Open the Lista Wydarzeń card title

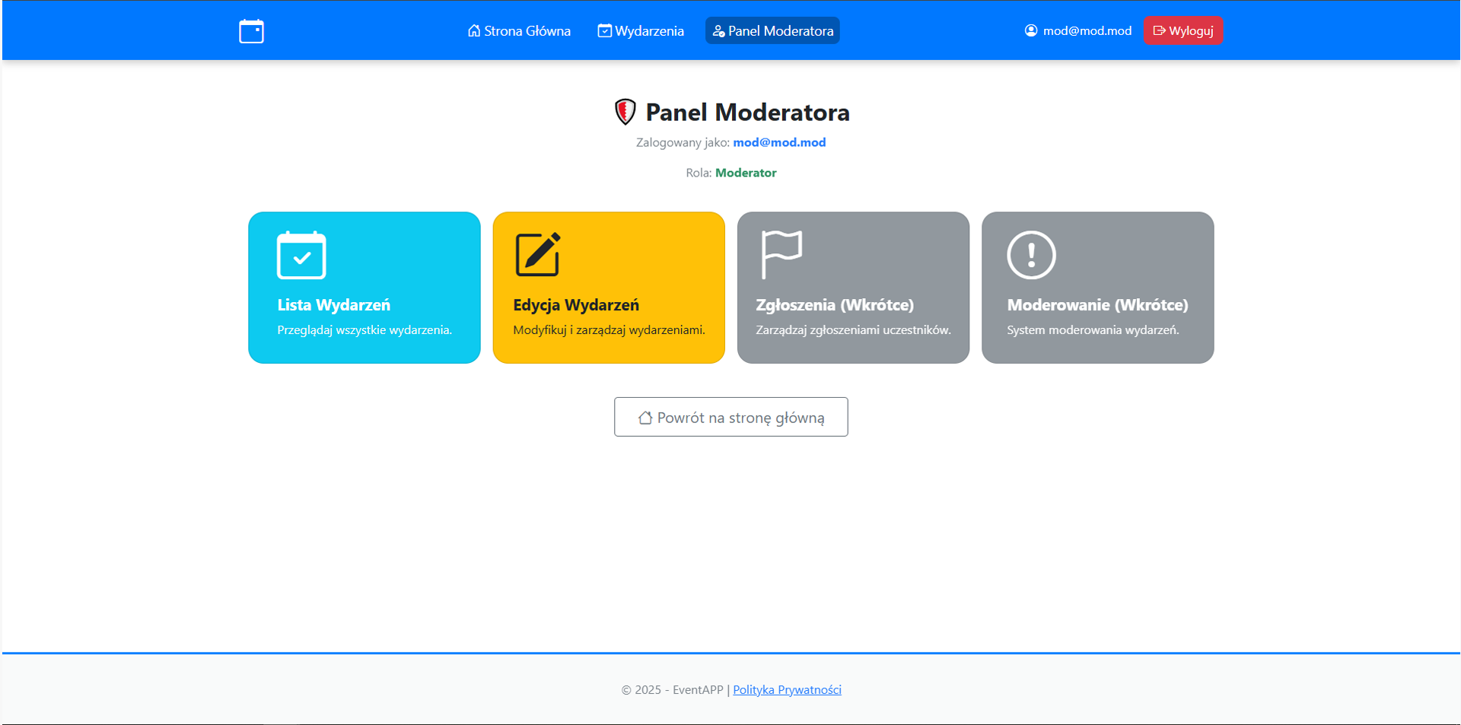click(333, 305)
